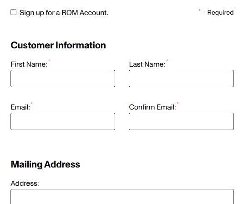Click the 'Address:' field label
Image resolution: width=248 pixels, height=204 pixels.
click(25, 183)
